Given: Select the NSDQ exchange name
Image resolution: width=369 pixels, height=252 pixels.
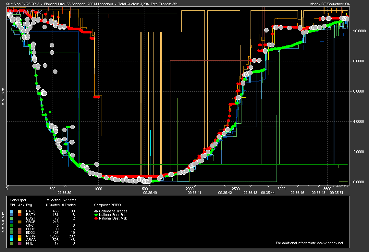Looking at the screenshot, I should coord(31,236).
